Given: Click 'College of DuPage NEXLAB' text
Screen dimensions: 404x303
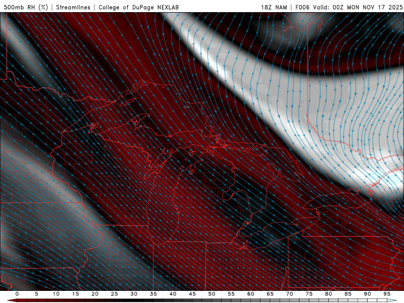Looking at the screenshot, I should point(138,7).
